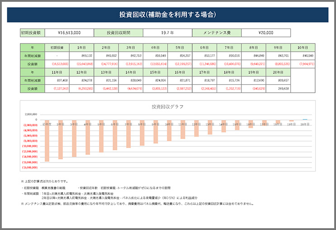Viewport: 336px width, 230px height.
Task: Click the 投資回収グラフ chart title
Action: (168, 107)
